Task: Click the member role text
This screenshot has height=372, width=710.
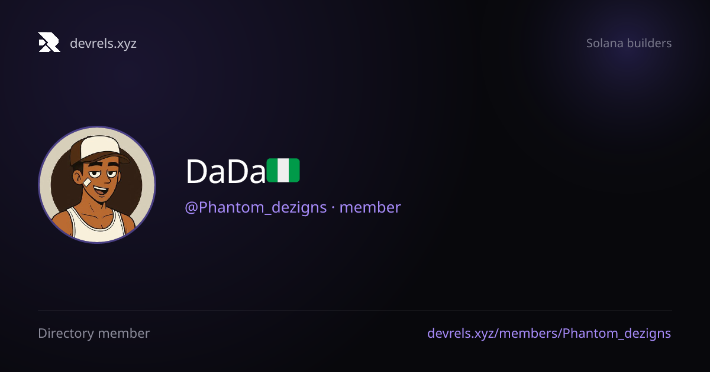Action: [370, 207]
